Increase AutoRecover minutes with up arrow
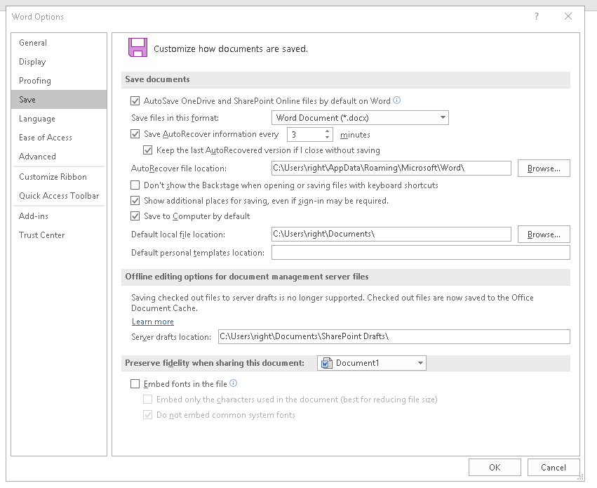Viewport: 597px width, 488px height. pyautogui.click(x=328, y=131)
